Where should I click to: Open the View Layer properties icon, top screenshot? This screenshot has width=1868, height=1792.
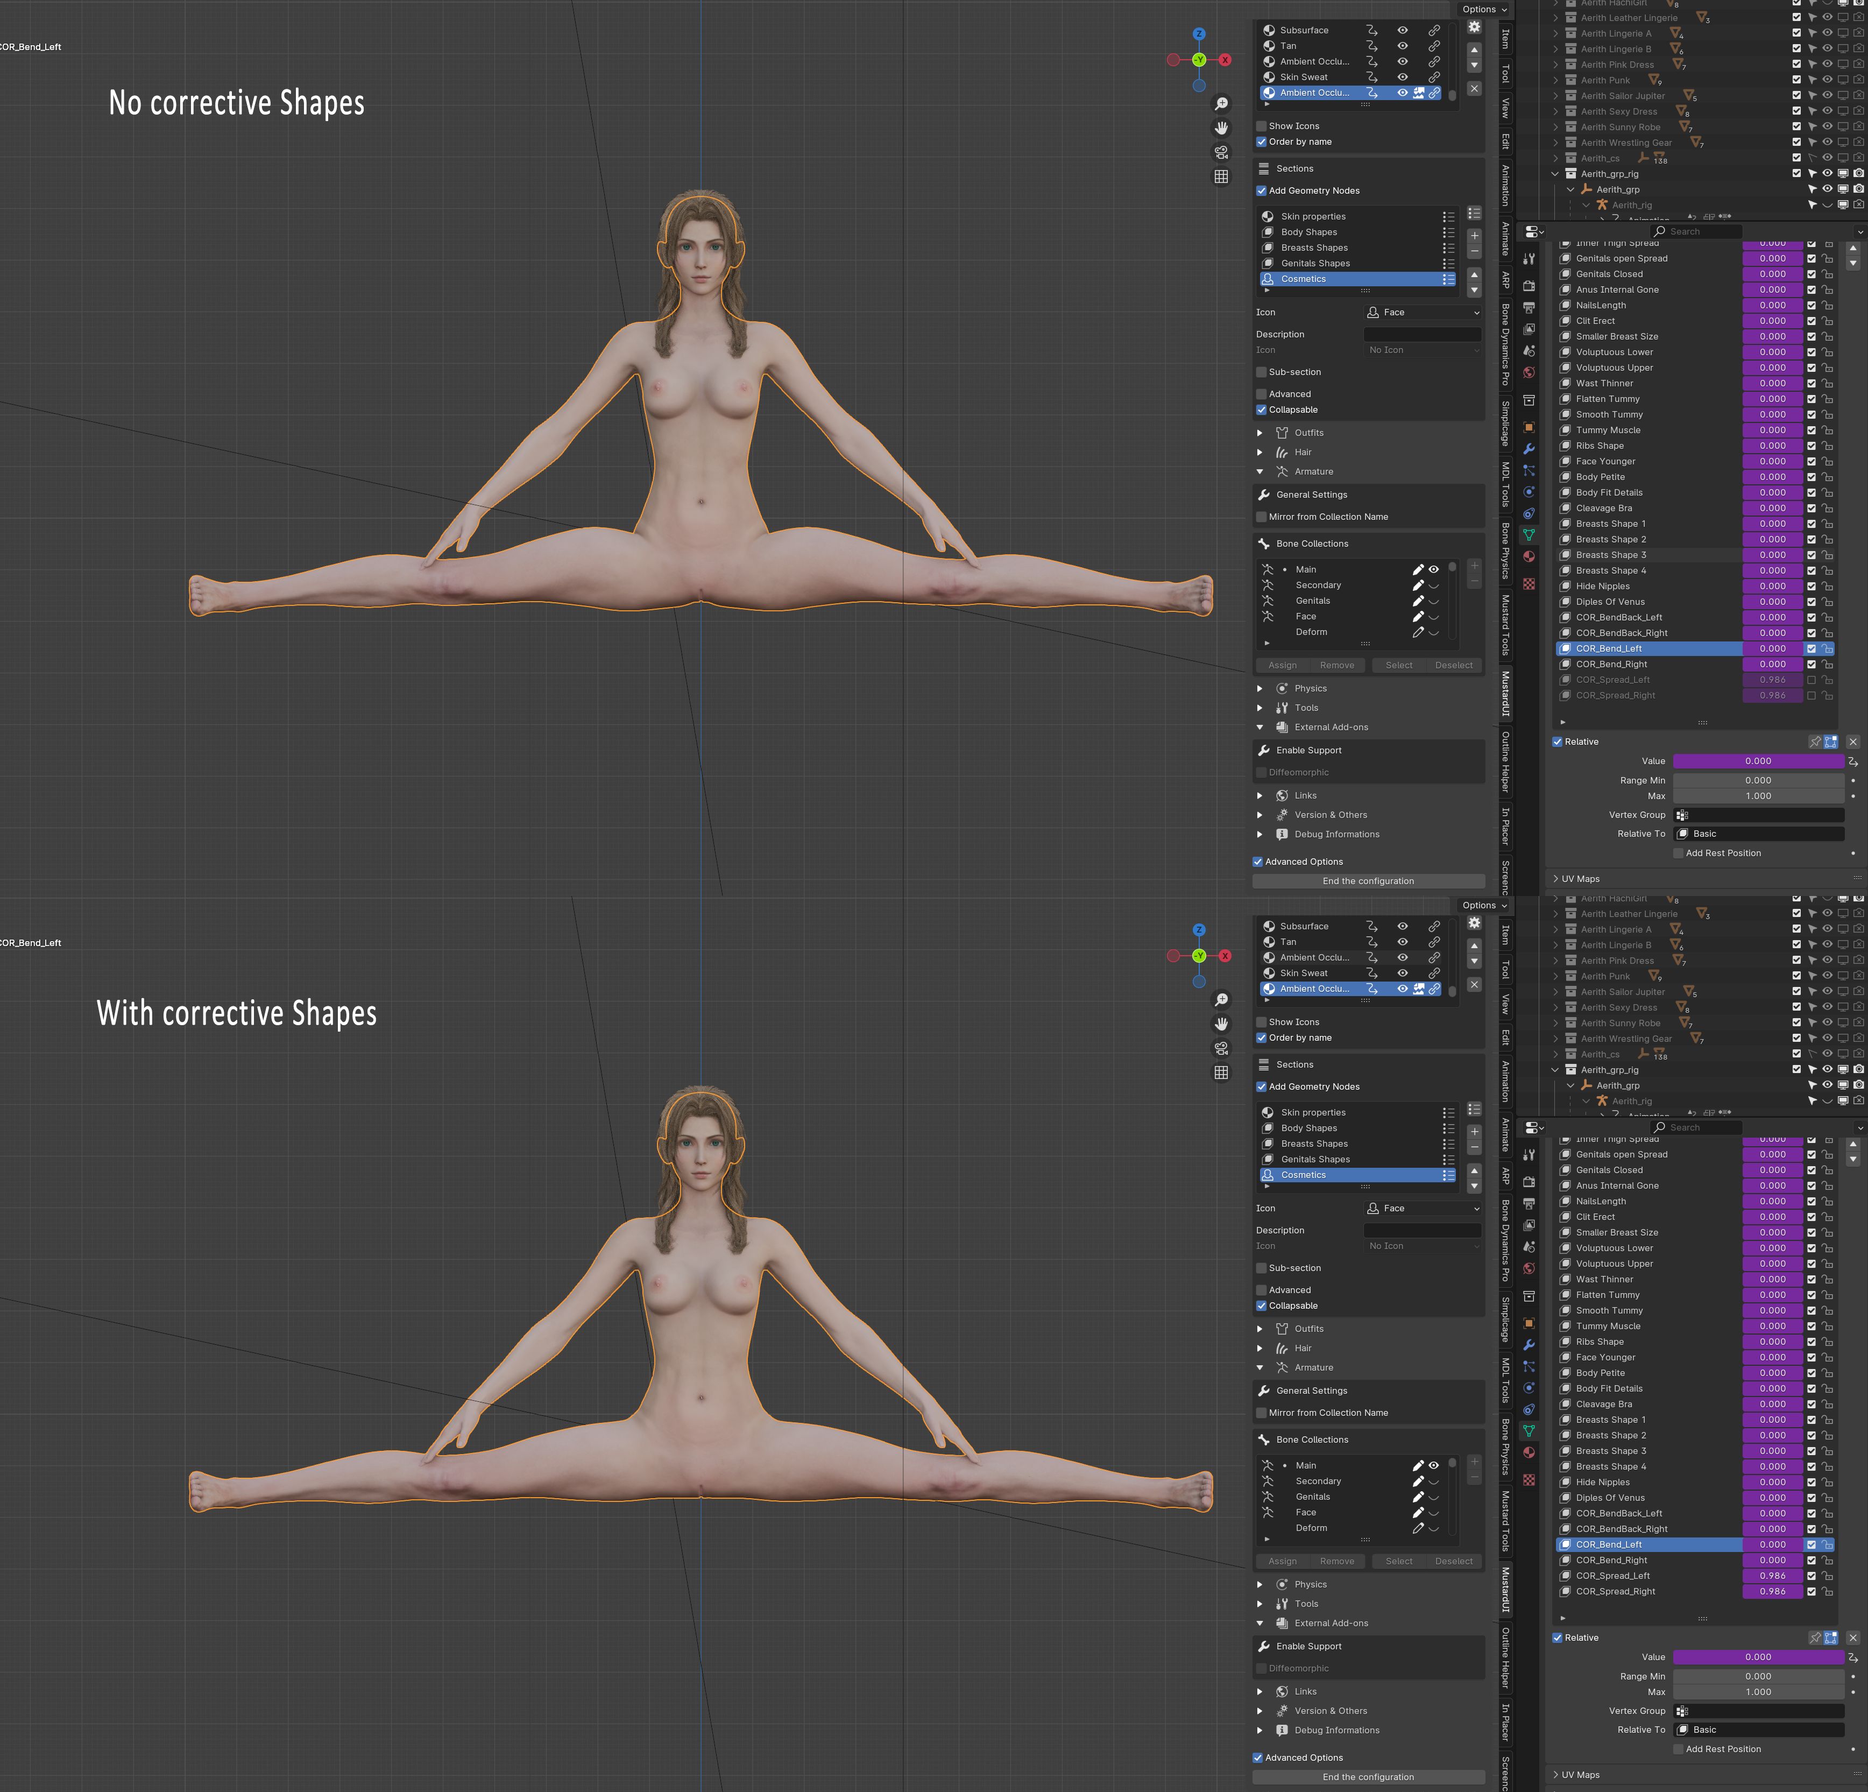tap(1529, 330)
